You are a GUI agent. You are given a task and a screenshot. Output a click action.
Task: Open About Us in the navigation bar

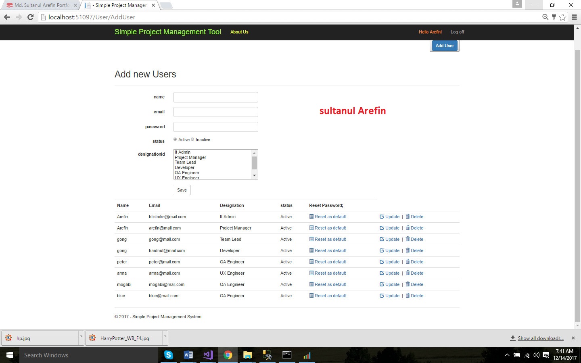pos(239,32)
